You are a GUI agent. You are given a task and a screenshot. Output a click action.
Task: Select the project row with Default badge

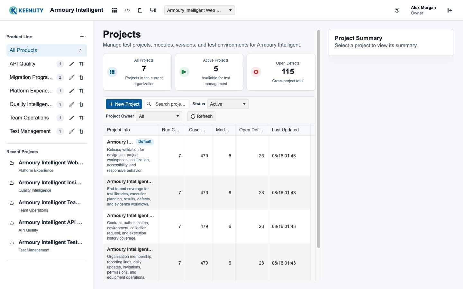click(x=207, y=156)
